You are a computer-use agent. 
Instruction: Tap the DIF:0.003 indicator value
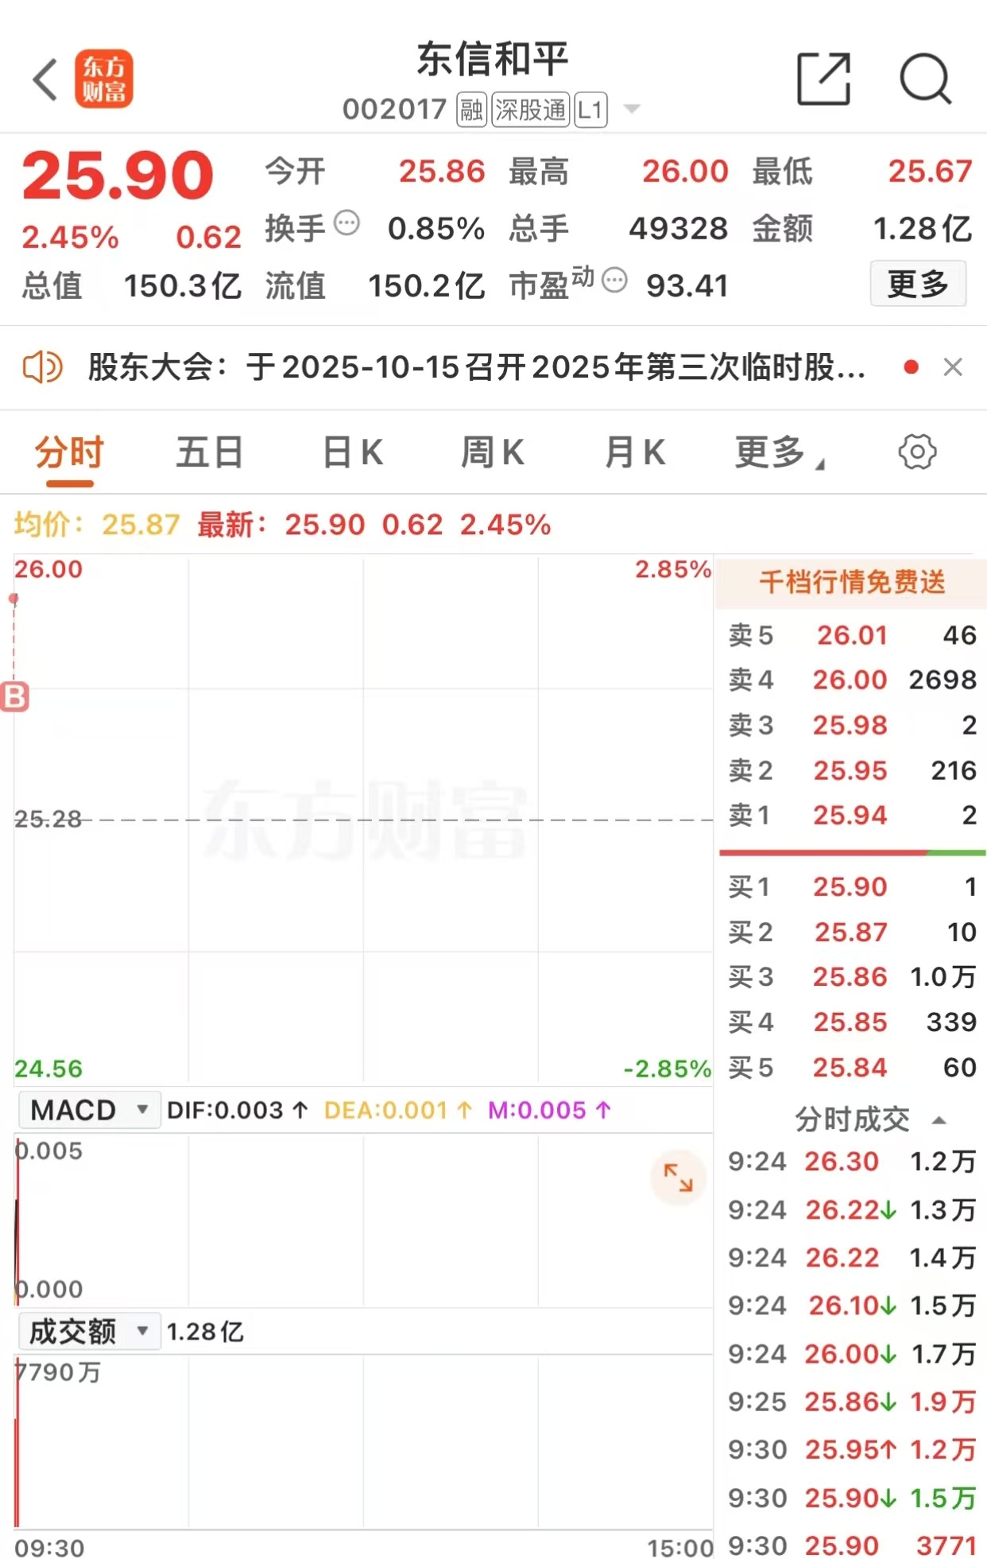coord(237,1110)
